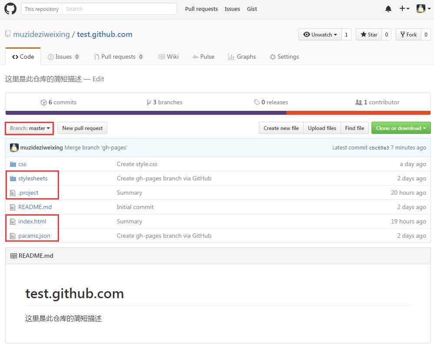Open the Pulse tab

203,57
